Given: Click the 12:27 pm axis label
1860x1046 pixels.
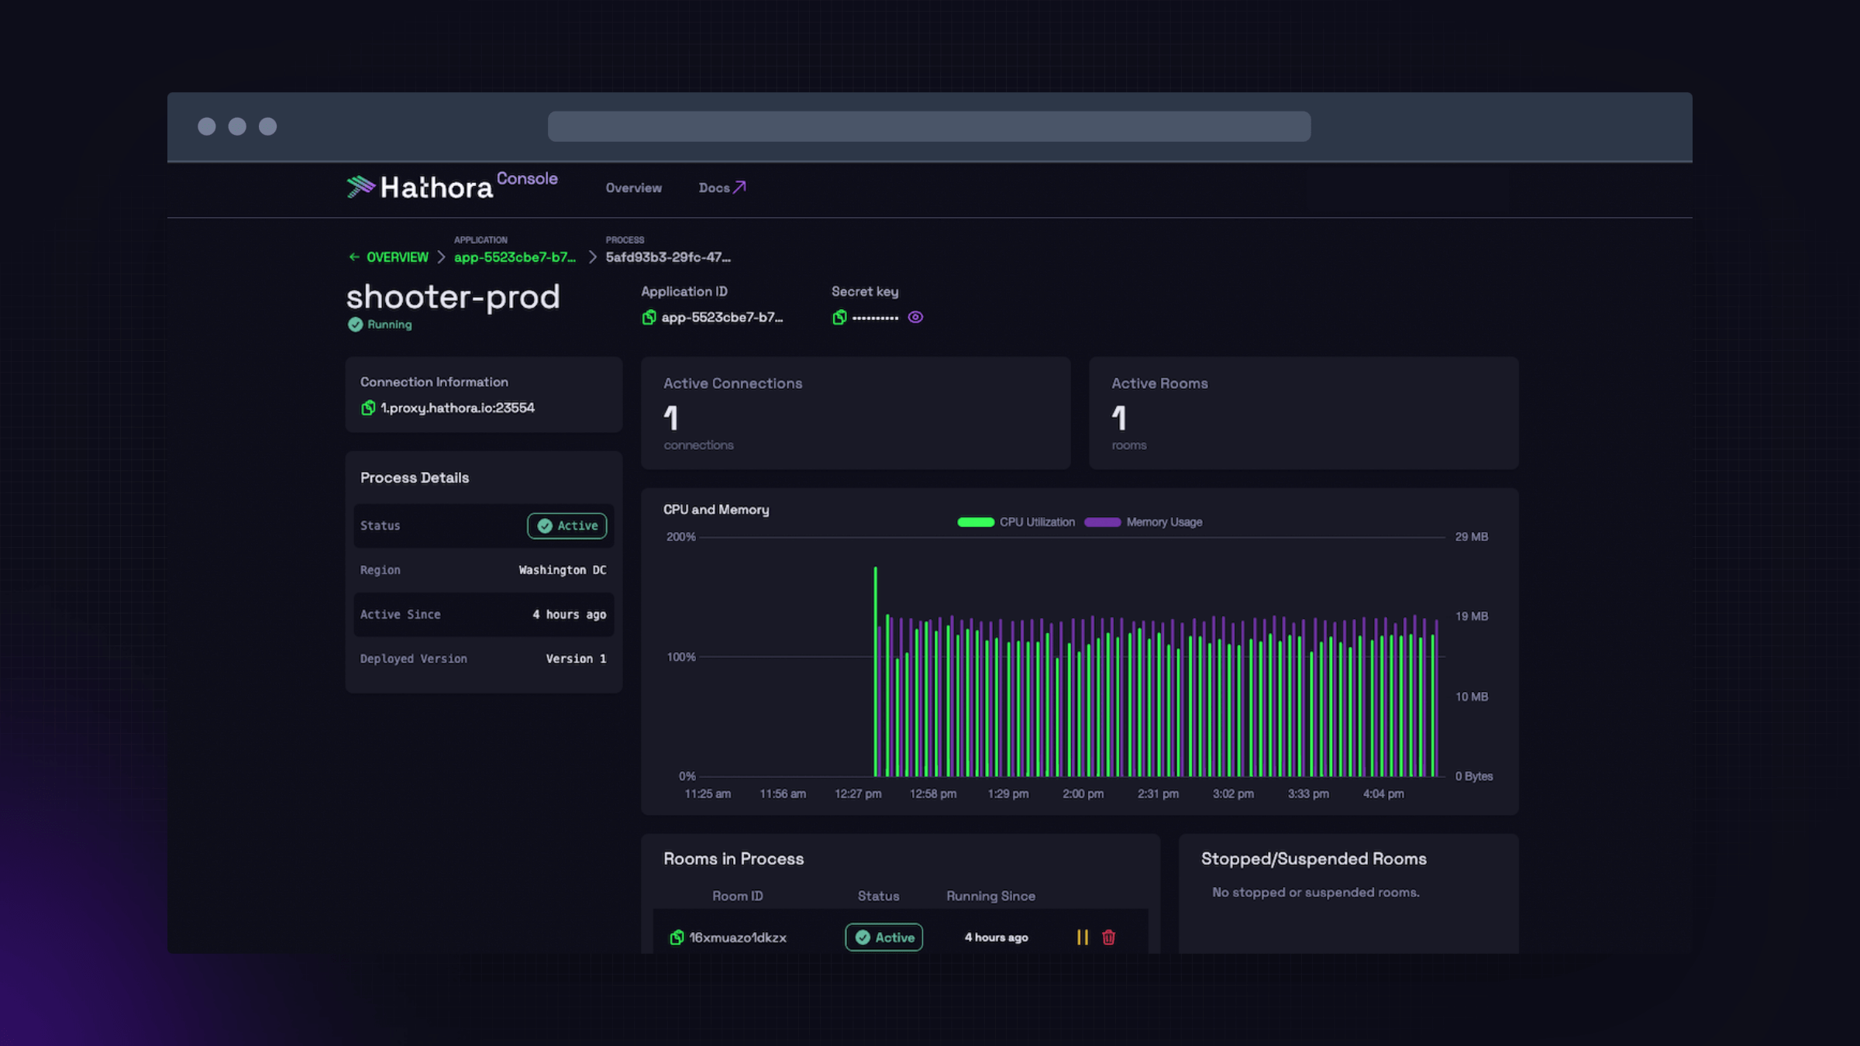Looking at the screenshot, I should tap(858, 794).
